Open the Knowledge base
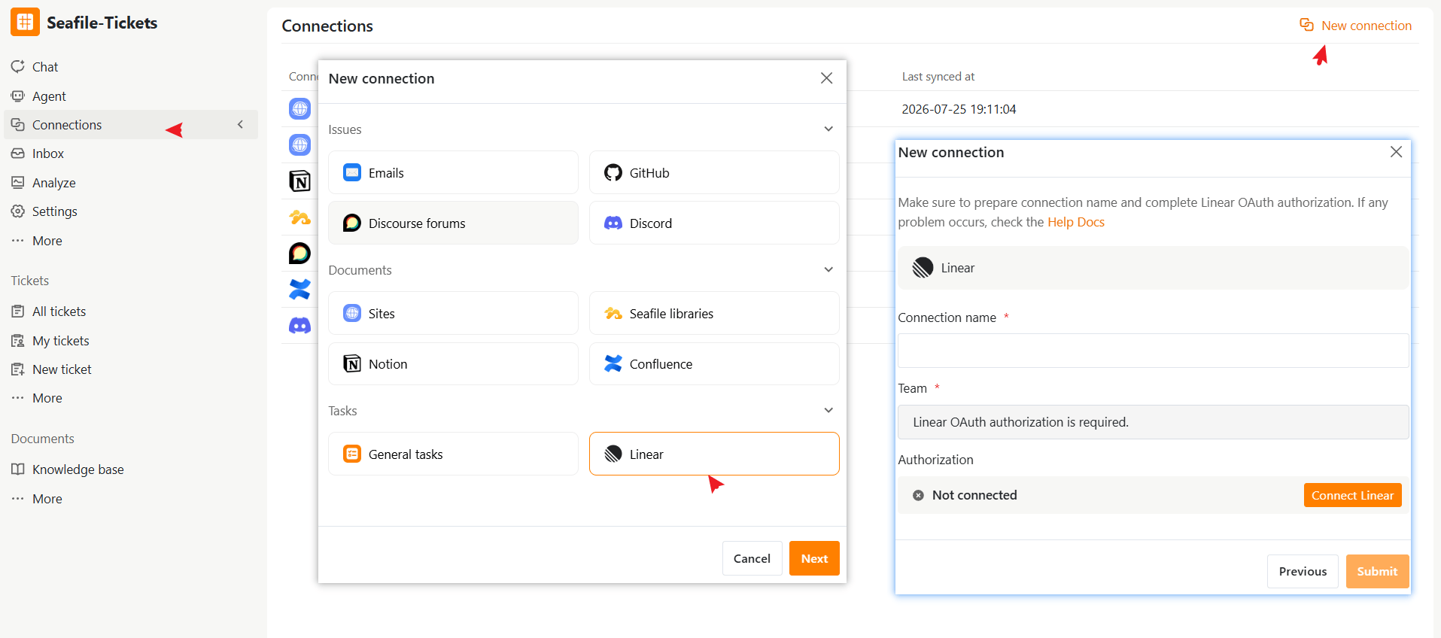 (x=78, y=469)
